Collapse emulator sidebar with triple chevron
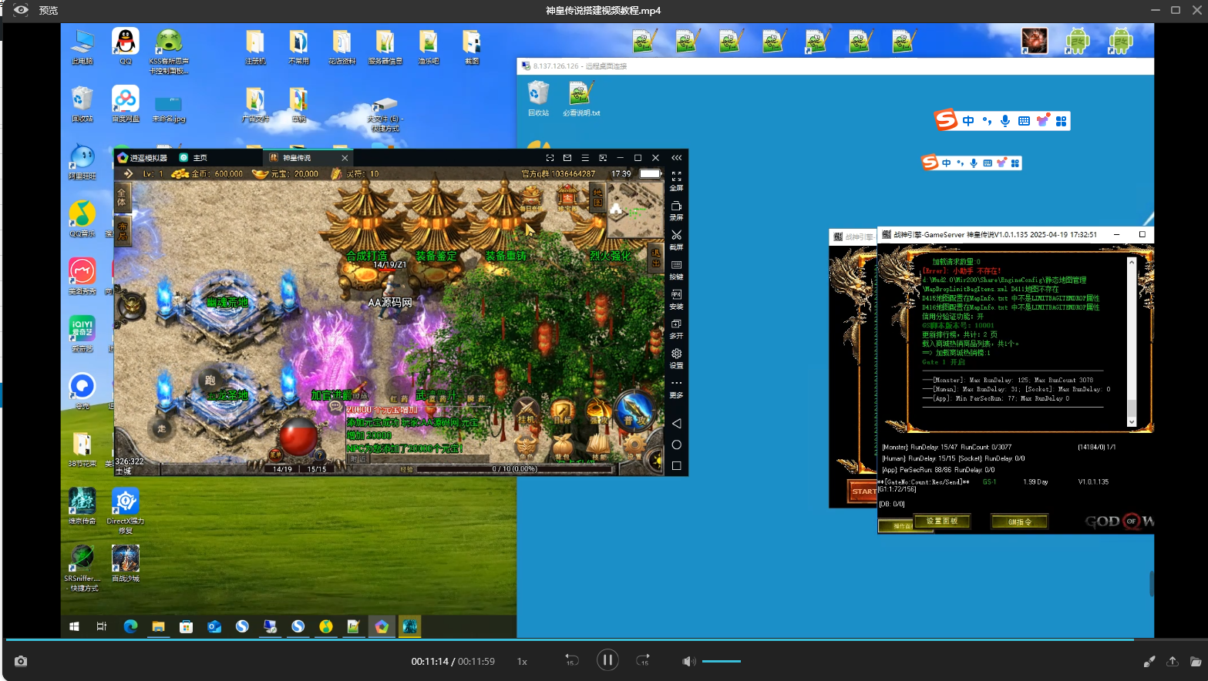The height and width of the screenshot is (681, 1208). (x=676, y=157)
